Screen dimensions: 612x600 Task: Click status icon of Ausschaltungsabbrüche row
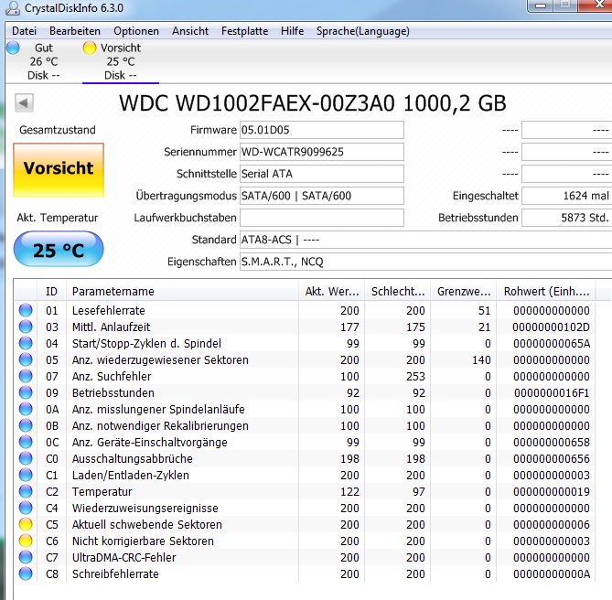(x=26, y=458)
